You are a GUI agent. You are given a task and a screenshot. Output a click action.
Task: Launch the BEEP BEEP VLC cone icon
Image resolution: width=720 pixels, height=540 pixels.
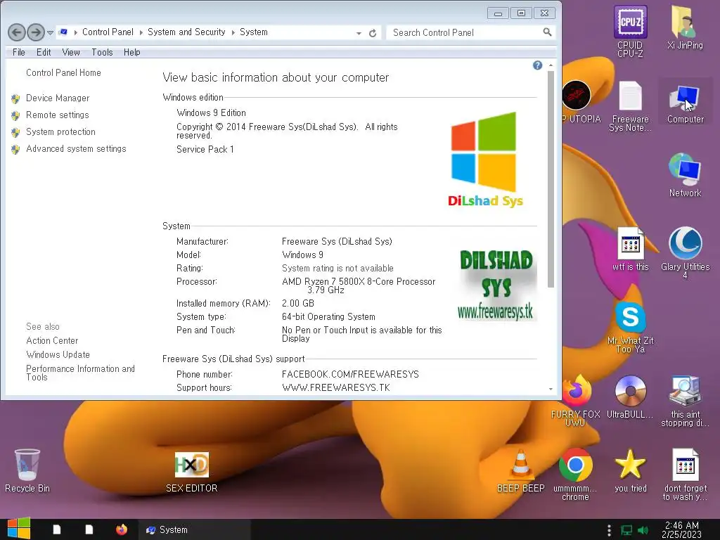tap(520, 470)
